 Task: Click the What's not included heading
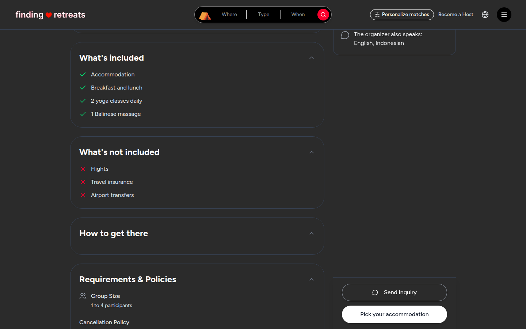tap(119, 152)
